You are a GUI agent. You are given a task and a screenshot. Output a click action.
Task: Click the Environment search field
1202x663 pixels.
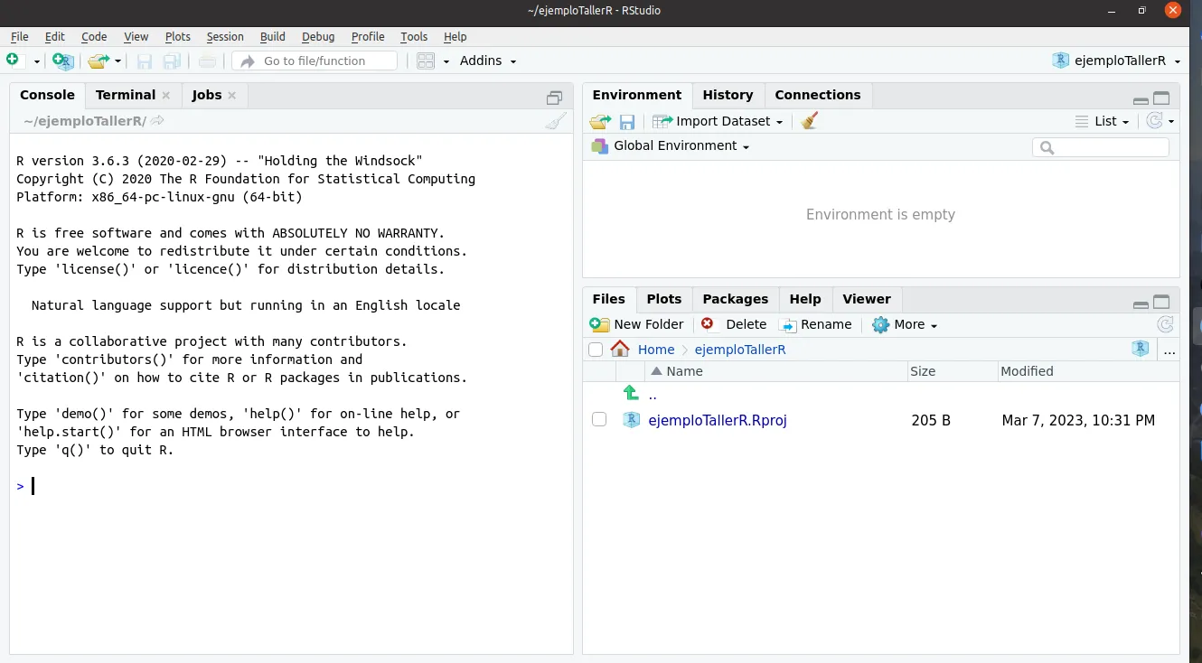(1101, 146)
